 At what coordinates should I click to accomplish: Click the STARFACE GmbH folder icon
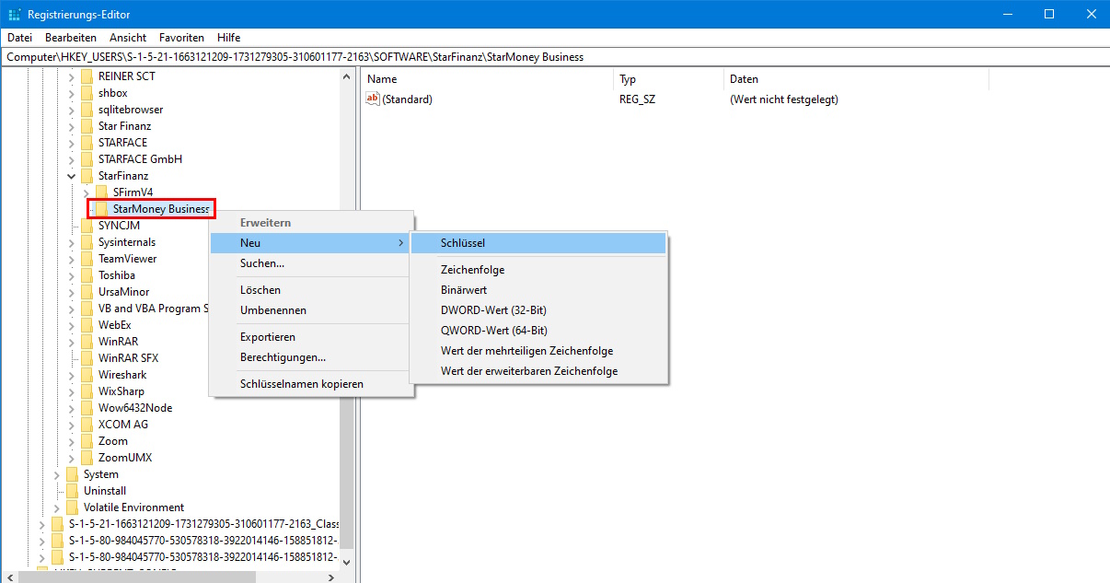click(x=87, y=159)
